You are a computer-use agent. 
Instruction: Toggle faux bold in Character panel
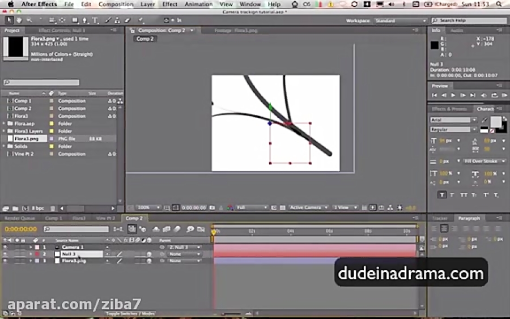[x=441, y=195]
